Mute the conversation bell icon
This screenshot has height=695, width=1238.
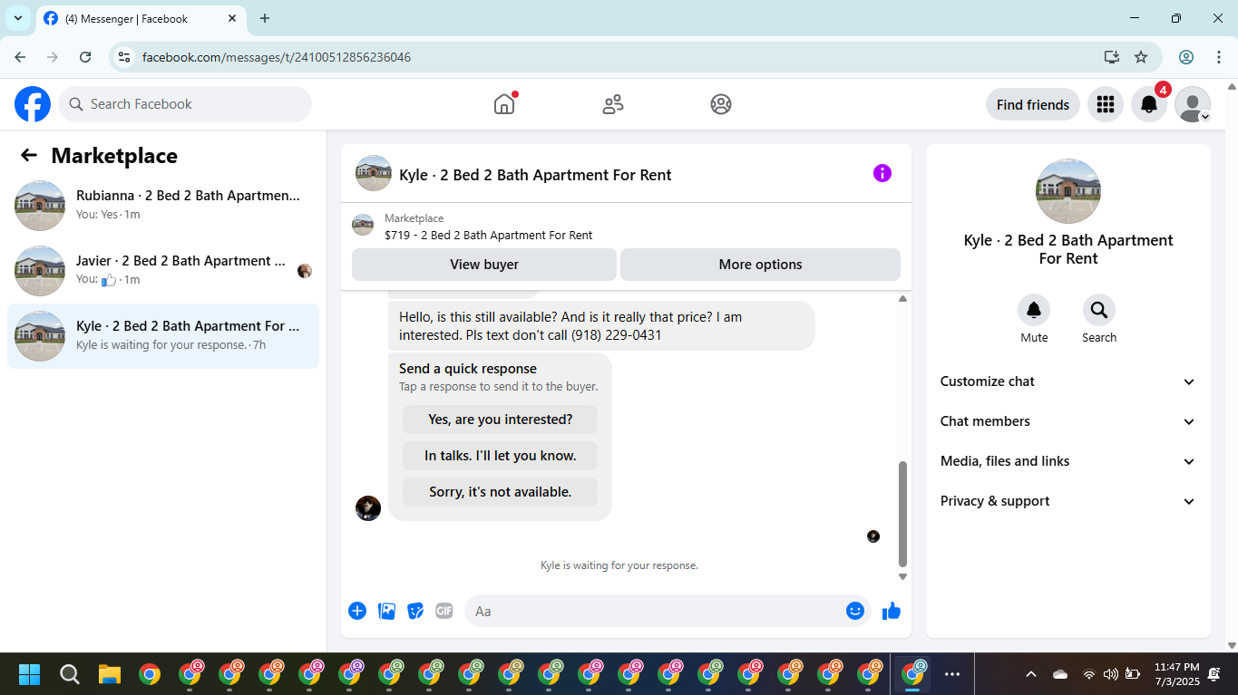1034,311
